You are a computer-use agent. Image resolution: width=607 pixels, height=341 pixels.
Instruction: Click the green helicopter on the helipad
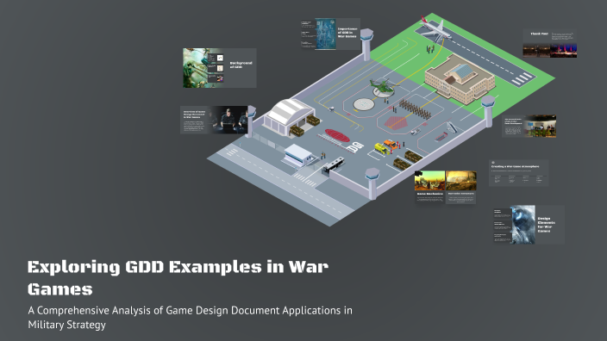pos(383,86)
